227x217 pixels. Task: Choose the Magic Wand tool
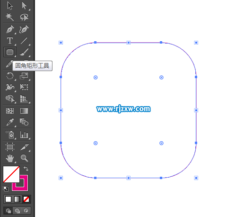pos(10,17)
